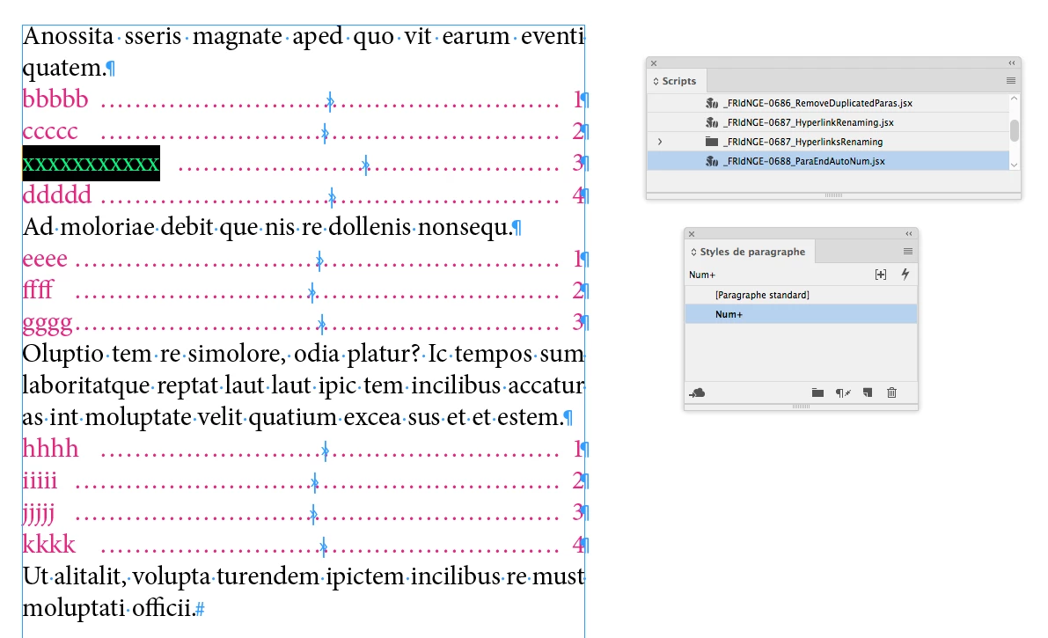The height and width of the screenshot is (638, 1048).
Task: Click script icon of HyperlinkRenaming.jsx
Action: click(x=712, y=122)
